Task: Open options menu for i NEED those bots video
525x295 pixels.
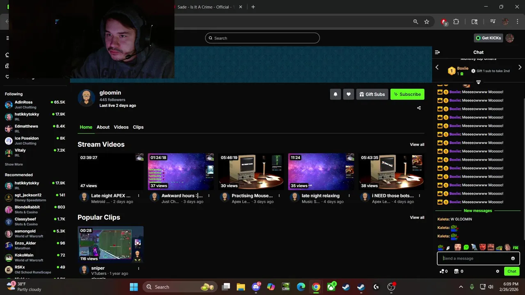Action: click(419, 196)
